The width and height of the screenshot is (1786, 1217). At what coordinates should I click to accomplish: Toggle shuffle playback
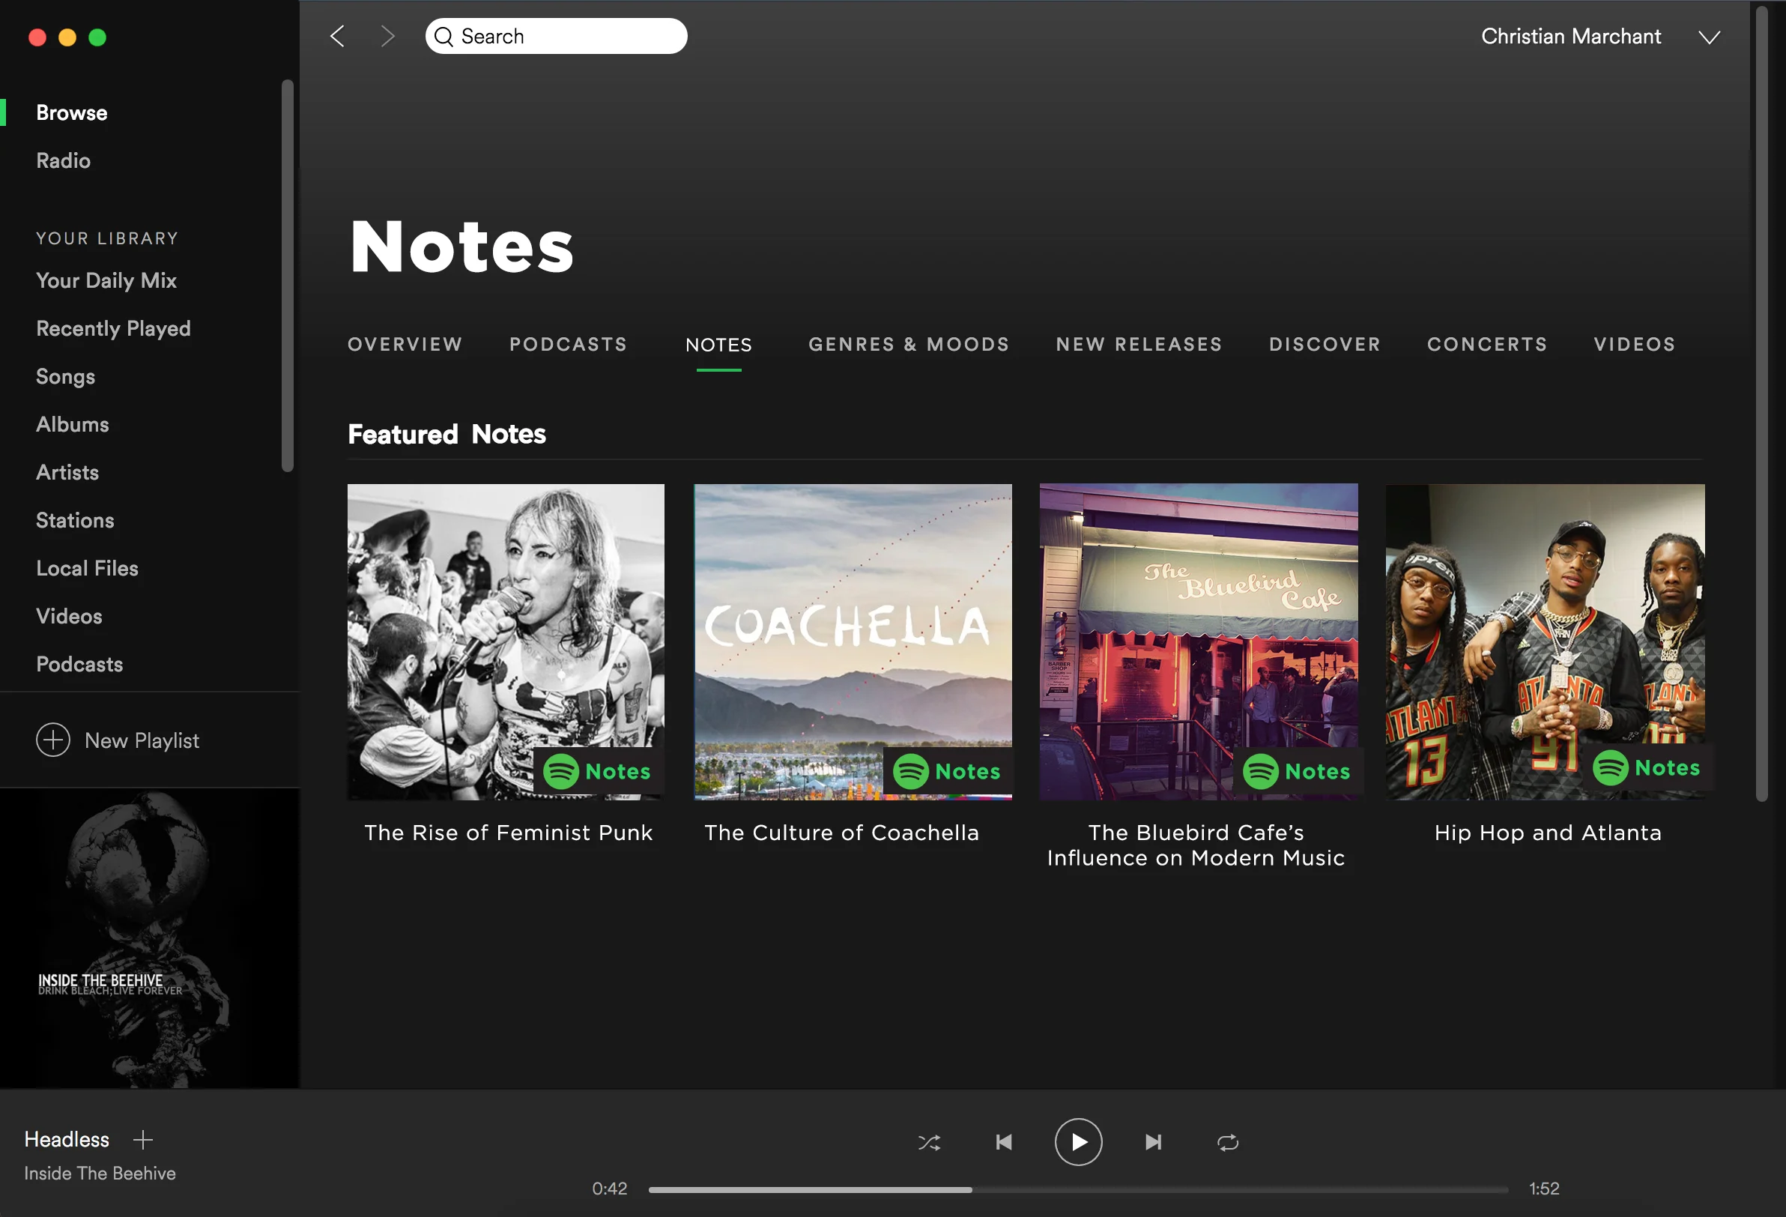coord(929,1142)
